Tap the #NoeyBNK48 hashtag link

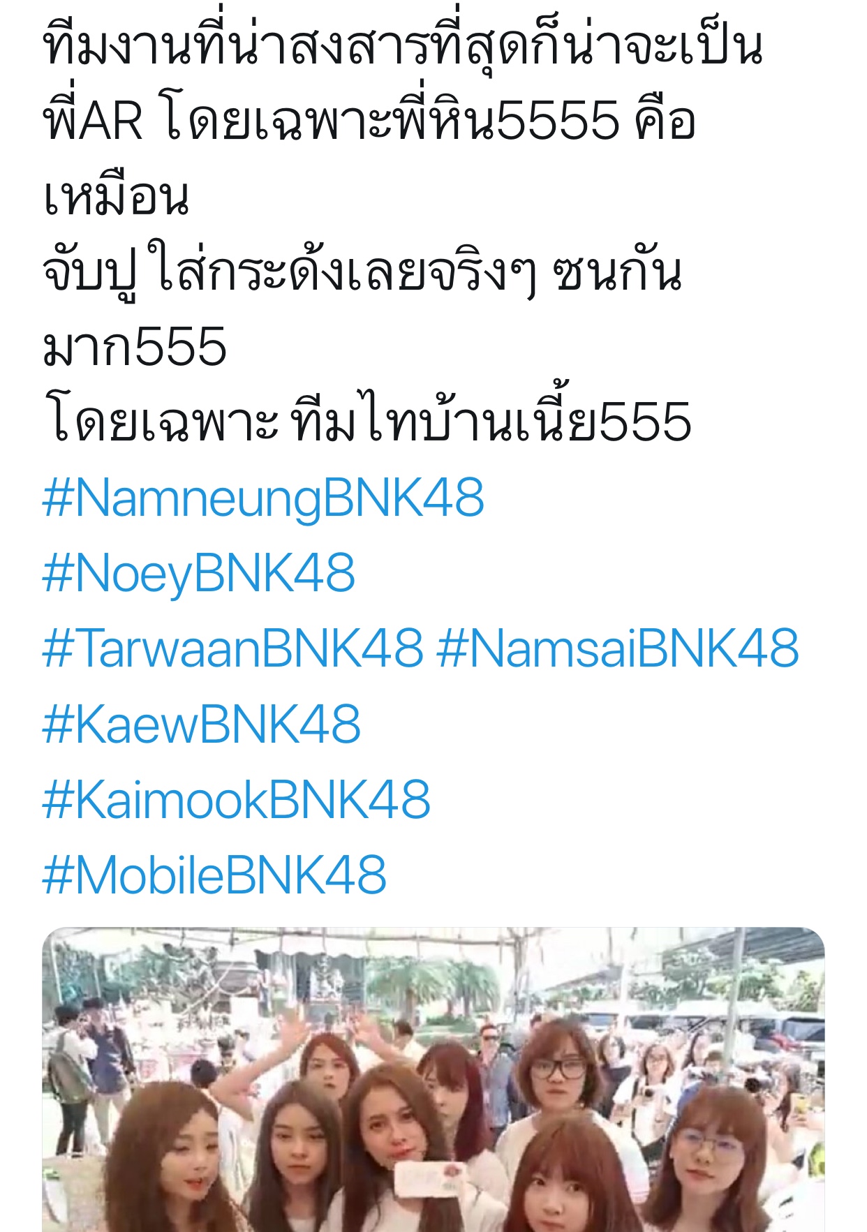[x=199, y=573]
